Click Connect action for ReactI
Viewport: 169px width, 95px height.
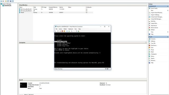coord(153,39)
